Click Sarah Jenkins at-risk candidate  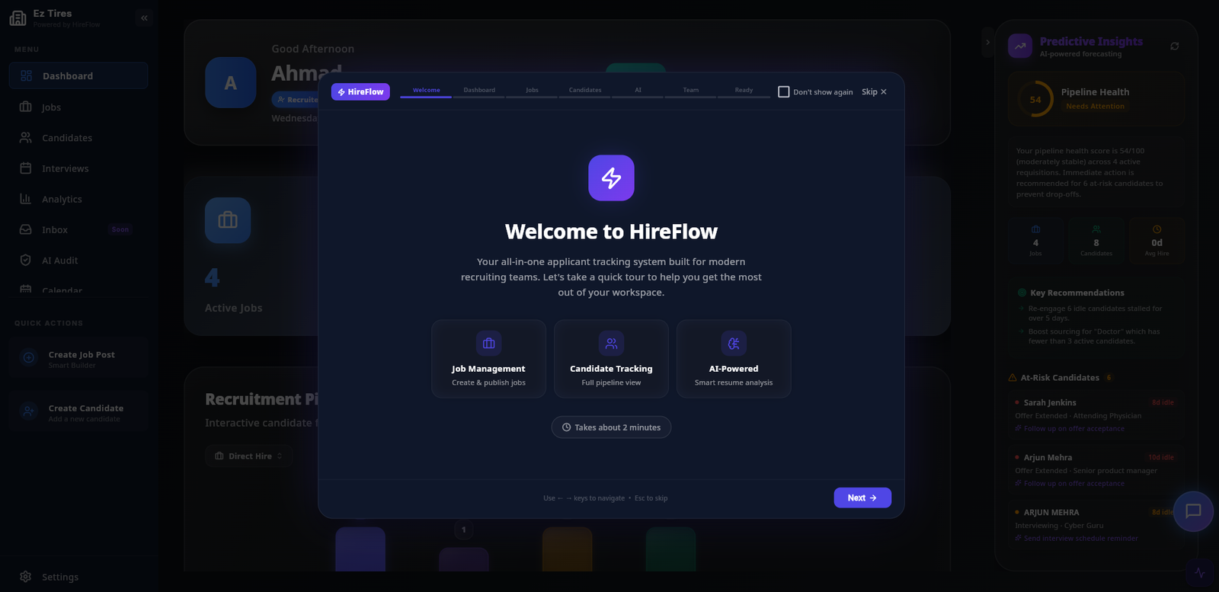(1096, 415)
